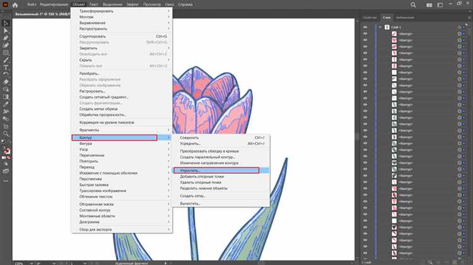Choose Упростить... in Контур submenu
The width and height of the screenshot is (473, 265).
(221, 171)
